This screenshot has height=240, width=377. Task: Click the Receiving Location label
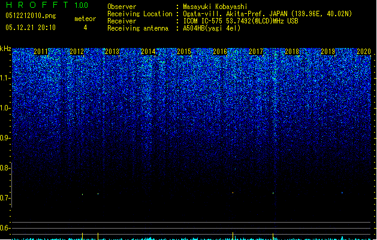point(140,14)
